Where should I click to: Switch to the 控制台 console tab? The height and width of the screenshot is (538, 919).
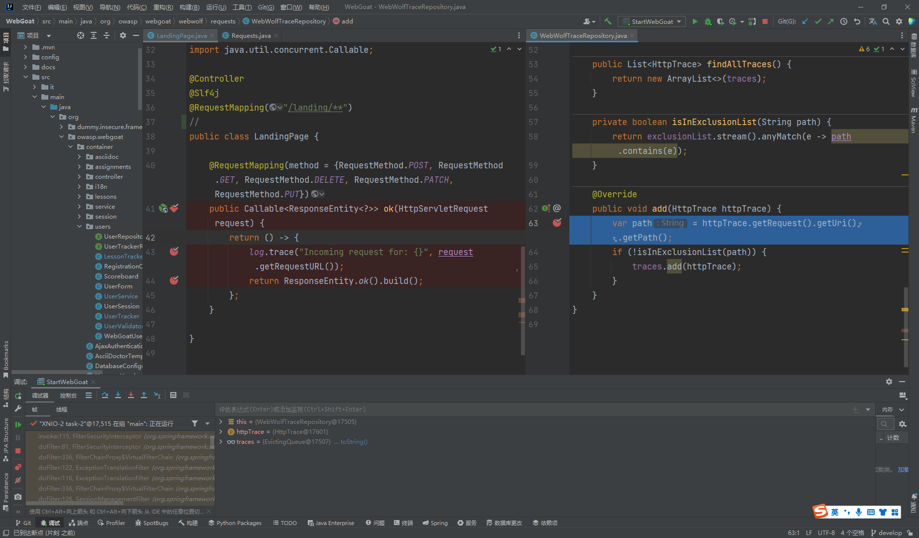pyautogui.click(x=68, y=395)
